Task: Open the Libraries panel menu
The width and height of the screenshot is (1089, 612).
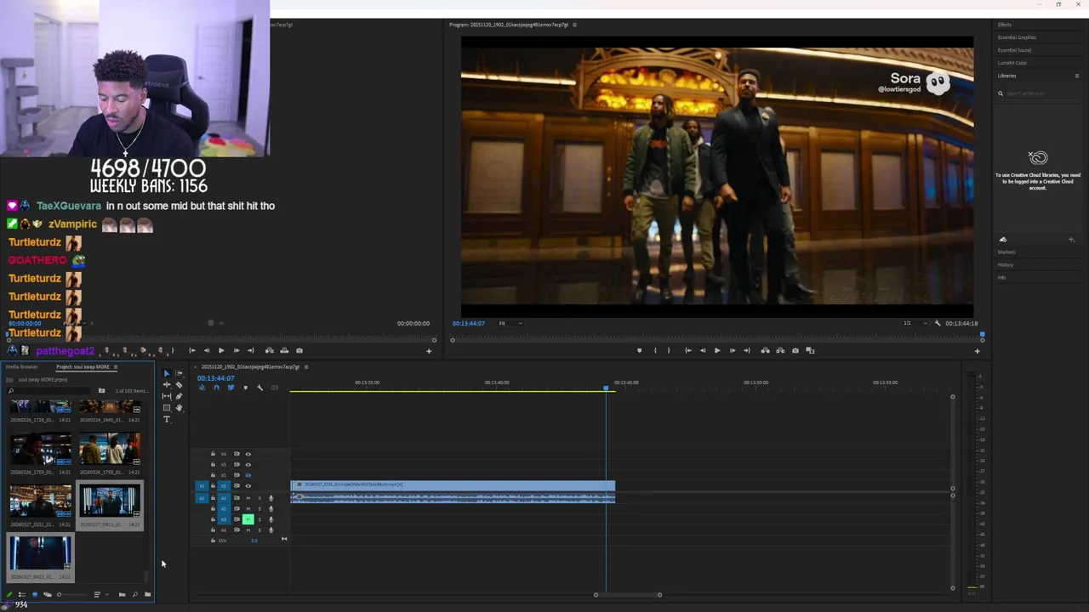Action: (x=1077, y=76)
